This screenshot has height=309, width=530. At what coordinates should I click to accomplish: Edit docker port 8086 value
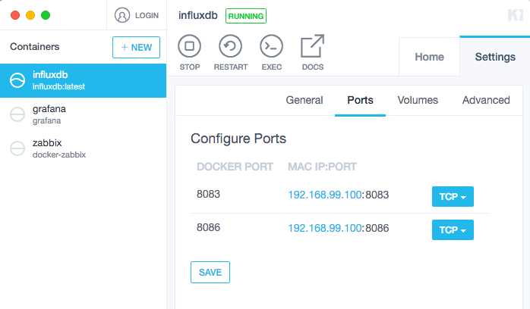208,227
